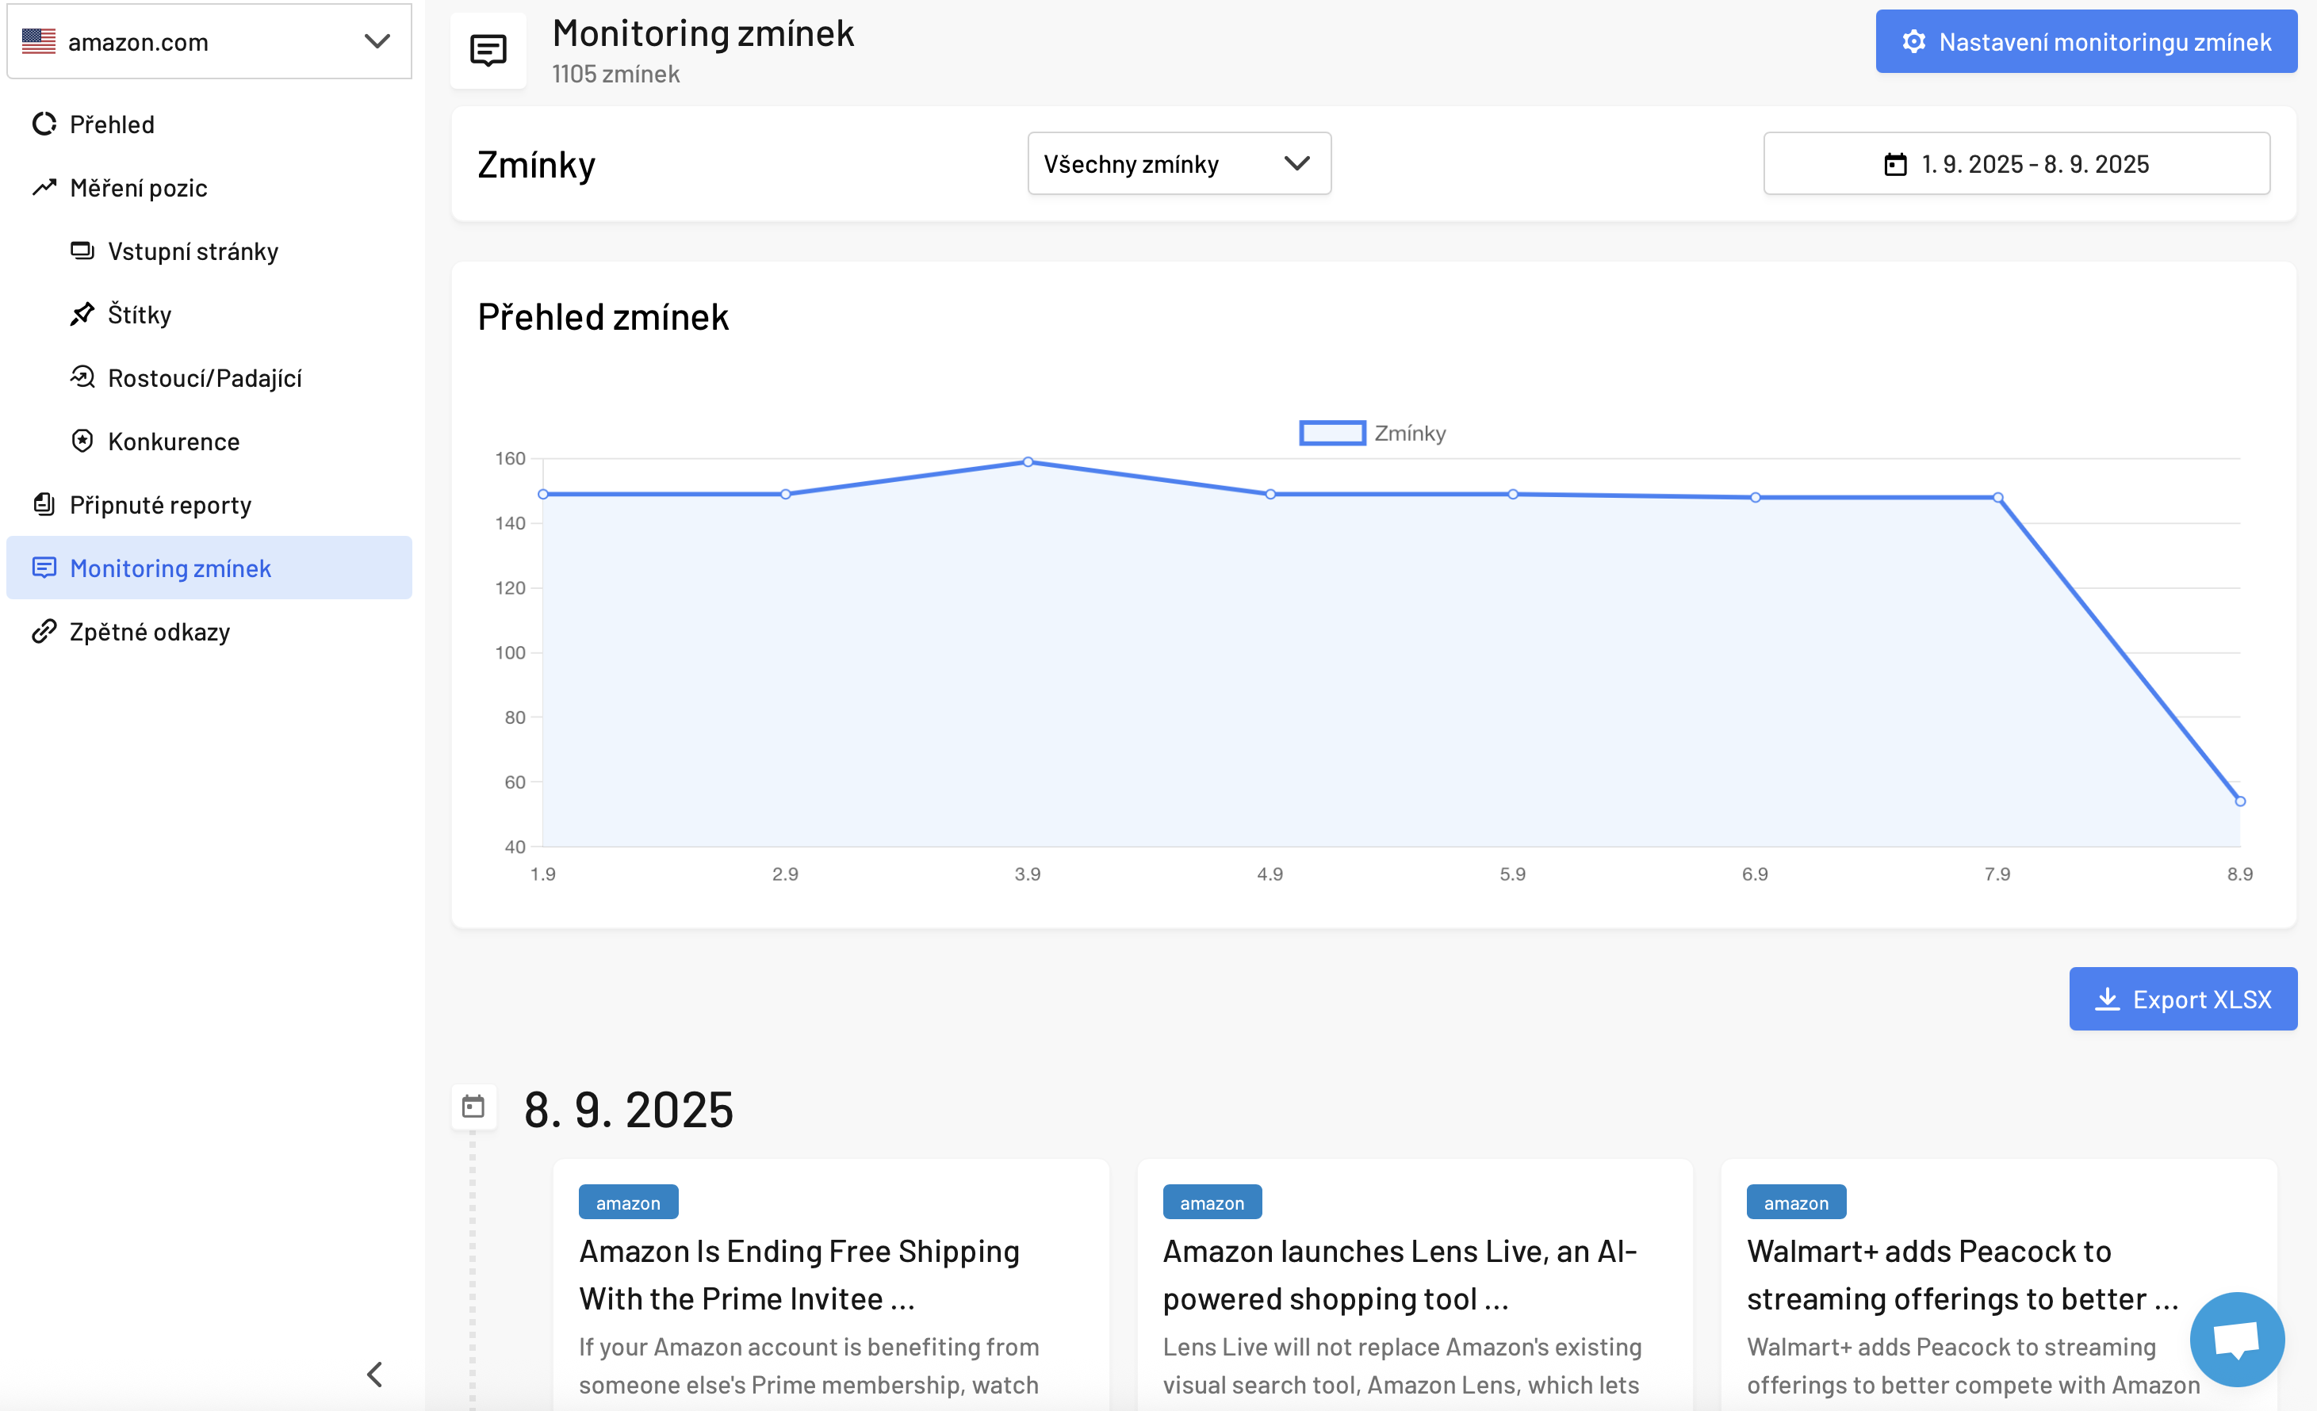Expand the Všechny zmínky filter dropdown
The height and width of the screenshot is (1411, 2317).
tap(1179, 163)
